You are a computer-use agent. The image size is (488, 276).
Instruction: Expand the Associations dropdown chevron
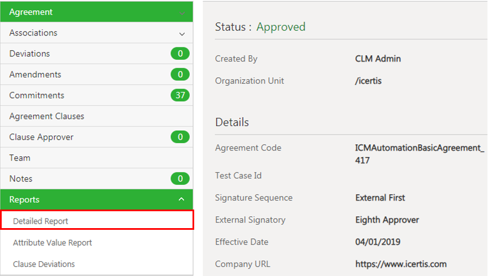182,34
